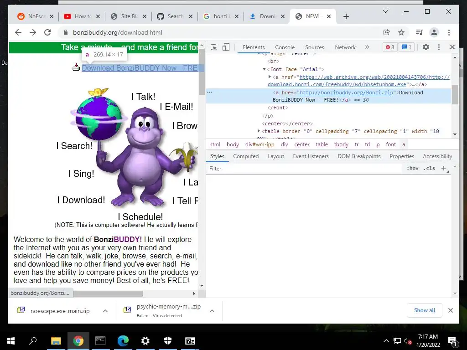Open the DevTools customize three-dot menu
The width and height of the screenshot is (467, 350).
point(439,47)
